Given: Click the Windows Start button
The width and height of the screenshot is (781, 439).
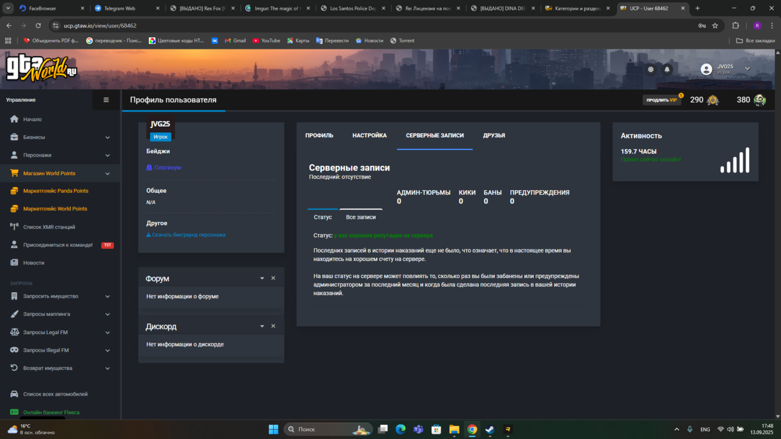Looking at the screenshot, I should [x=273, y=429].
